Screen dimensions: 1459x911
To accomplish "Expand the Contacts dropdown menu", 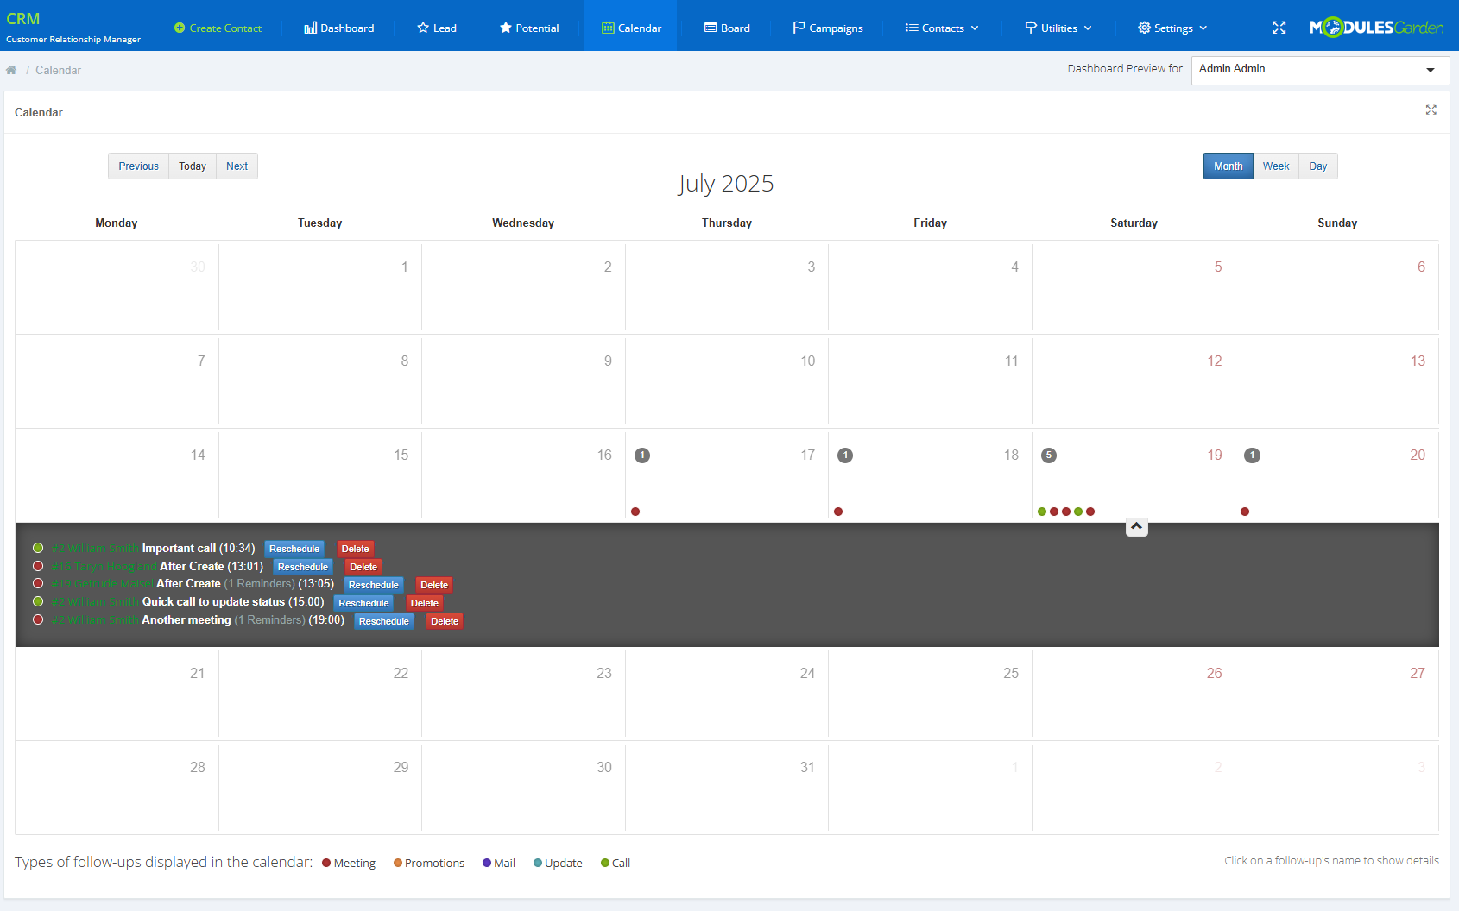I will coord(941,28).
